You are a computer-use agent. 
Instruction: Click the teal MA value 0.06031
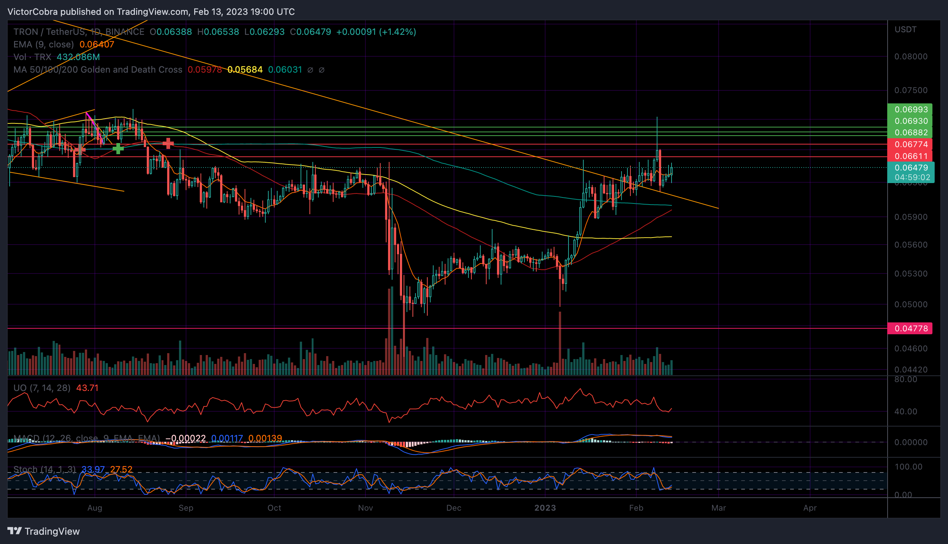coord(285,70)
